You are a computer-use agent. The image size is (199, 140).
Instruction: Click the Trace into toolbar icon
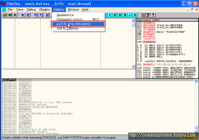48,15
